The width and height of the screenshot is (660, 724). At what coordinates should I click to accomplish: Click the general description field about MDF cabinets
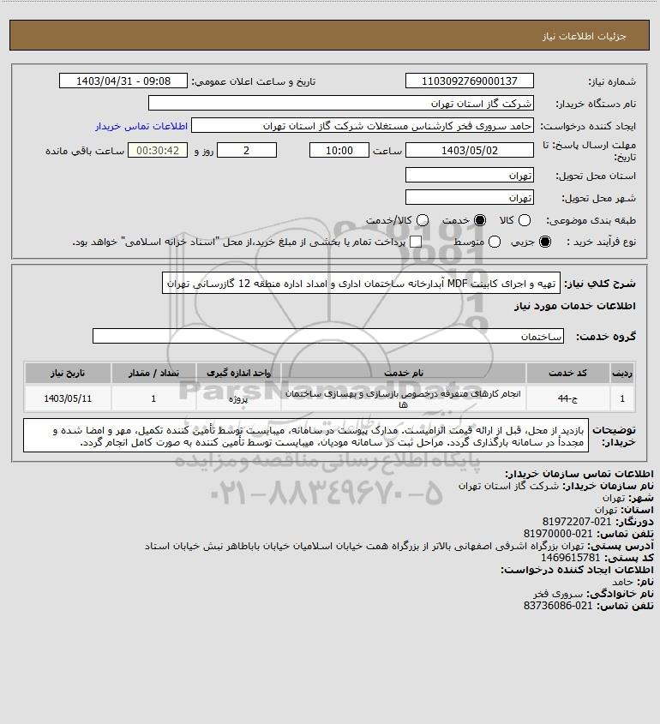(x=361, y=283)
